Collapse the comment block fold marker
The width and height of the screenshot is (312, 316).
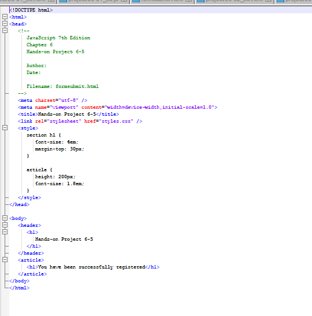[5, 31]
